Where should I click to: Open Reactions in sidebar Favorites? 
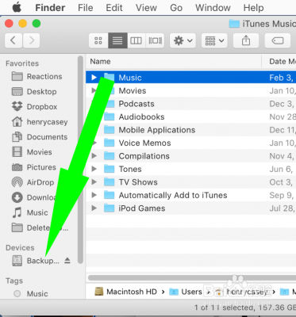coord(37,77)
